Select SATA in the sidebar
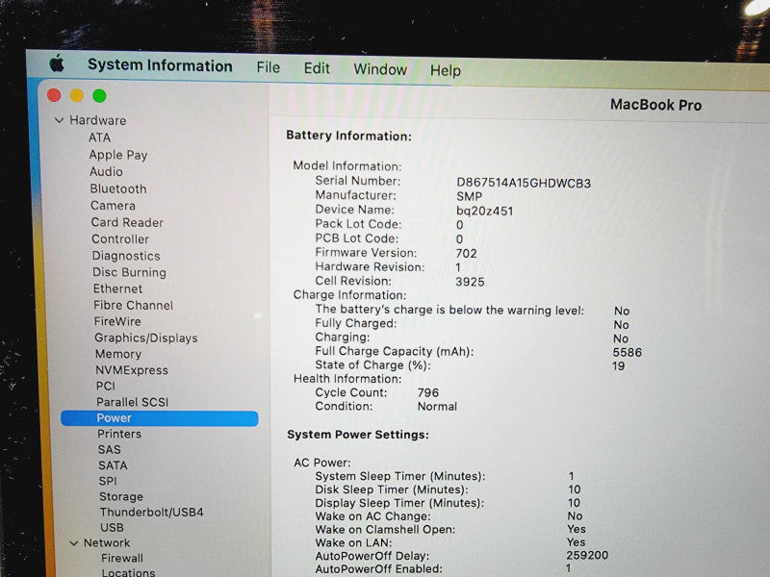 click(x=113, y=465)
